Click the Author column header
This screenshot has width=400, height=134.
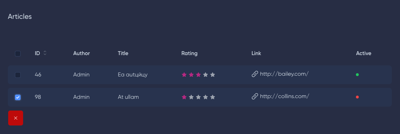tap(81, 53)
